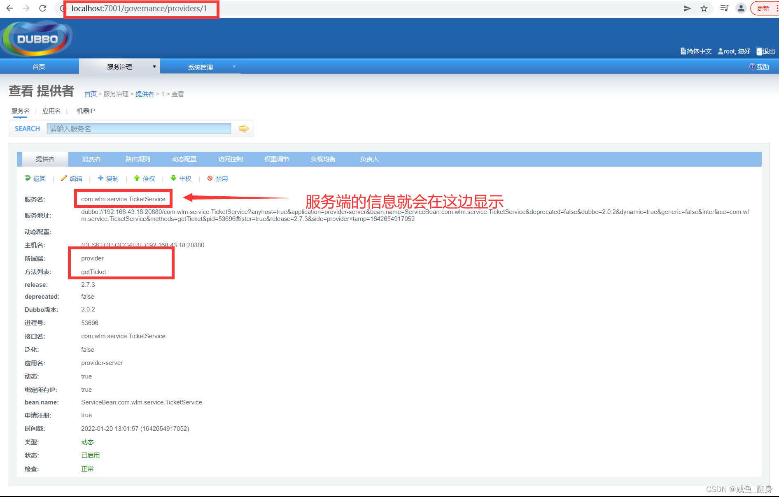Select the 服务名 search type
The width and height of the screenshot is (779, 497).
click(20, 111)
